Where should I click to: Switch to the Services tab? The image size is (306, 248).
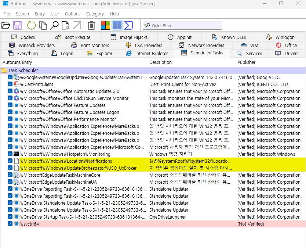point(249,53)
